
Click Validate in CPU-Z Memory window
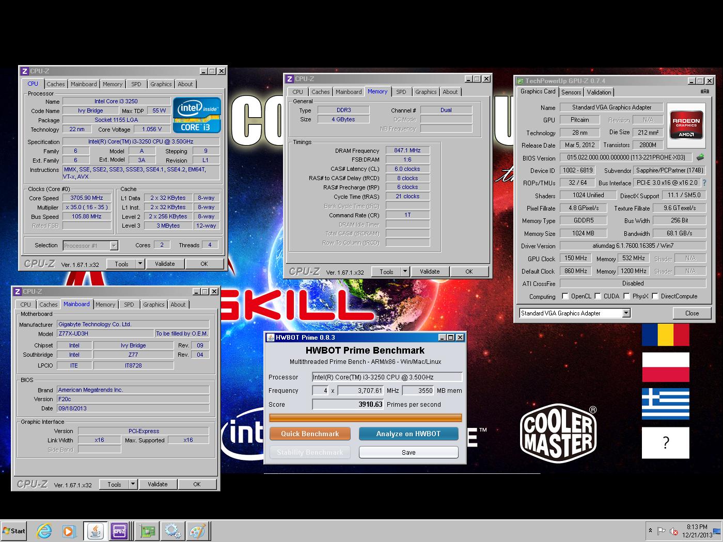pyautogui.click(x=430, y=272)
